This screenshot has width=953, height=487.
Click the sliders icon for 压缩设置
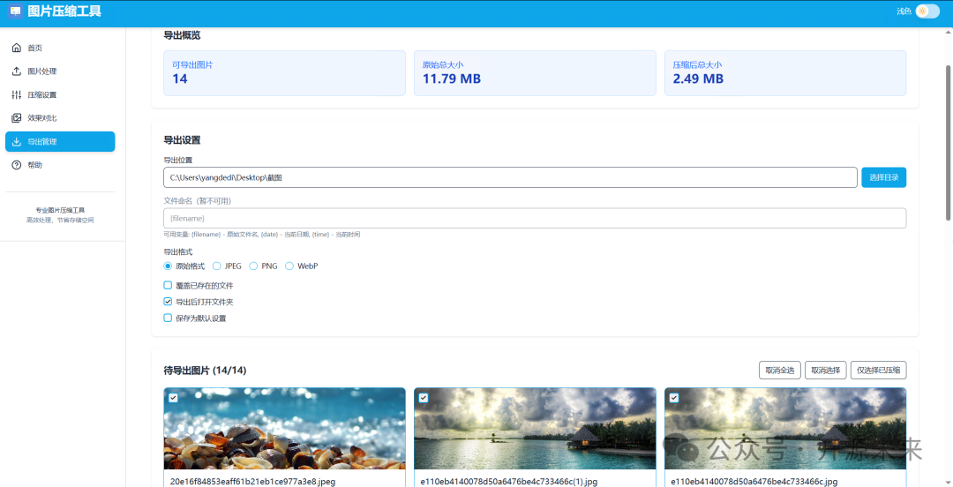click(x=16, y=94)
